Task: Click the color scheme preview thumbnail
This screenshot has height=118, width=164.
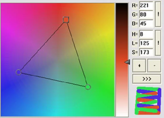Action: point(148,101)
